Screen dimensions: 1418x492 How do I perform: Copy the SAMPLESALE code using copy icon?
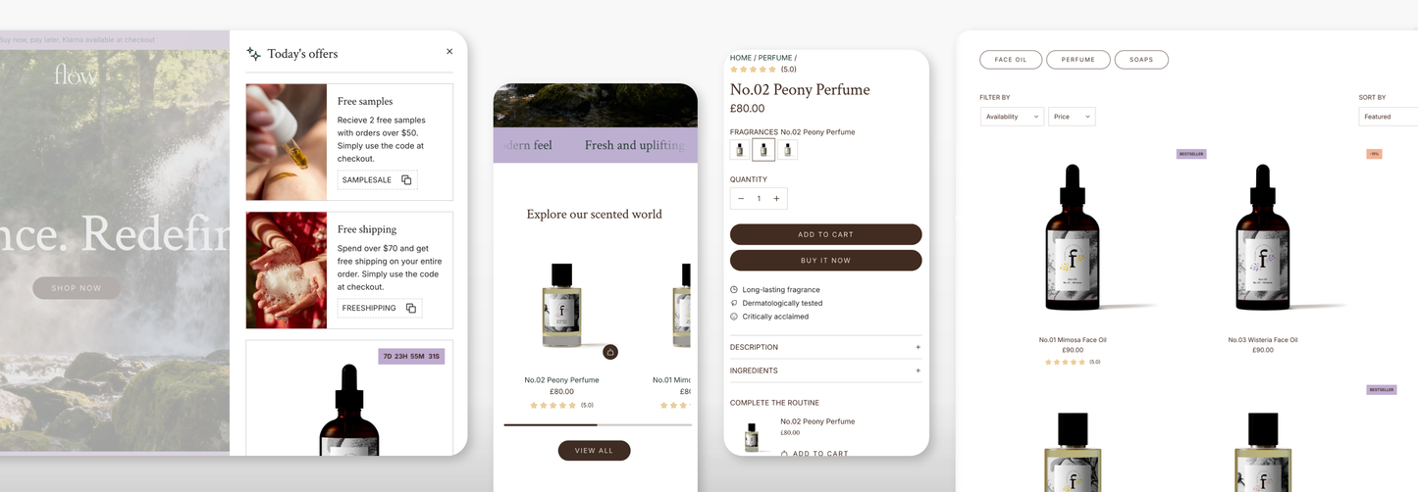[x=406, y=180]
